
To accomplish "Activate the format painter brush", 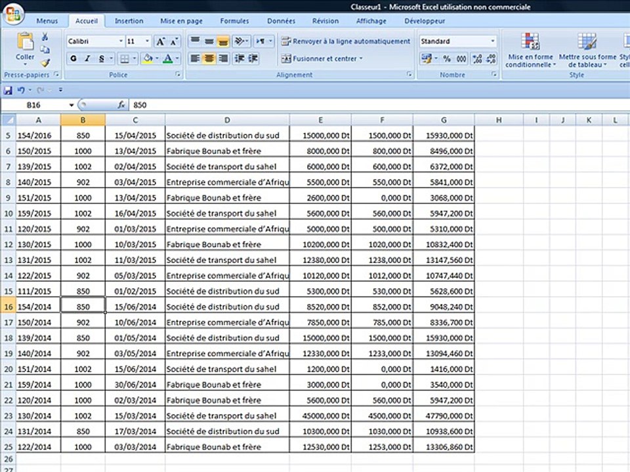I will point(45,62).
